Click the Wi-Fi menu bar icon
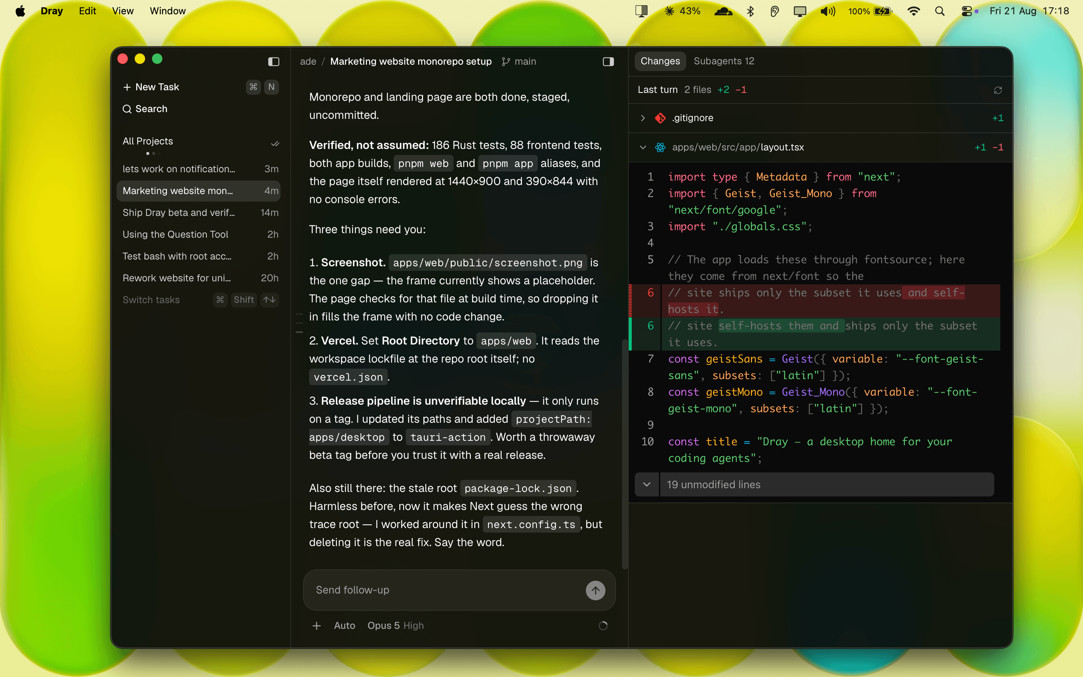Image resolution: width=1083 pixels, height=677 pixels. pos(913,11)
